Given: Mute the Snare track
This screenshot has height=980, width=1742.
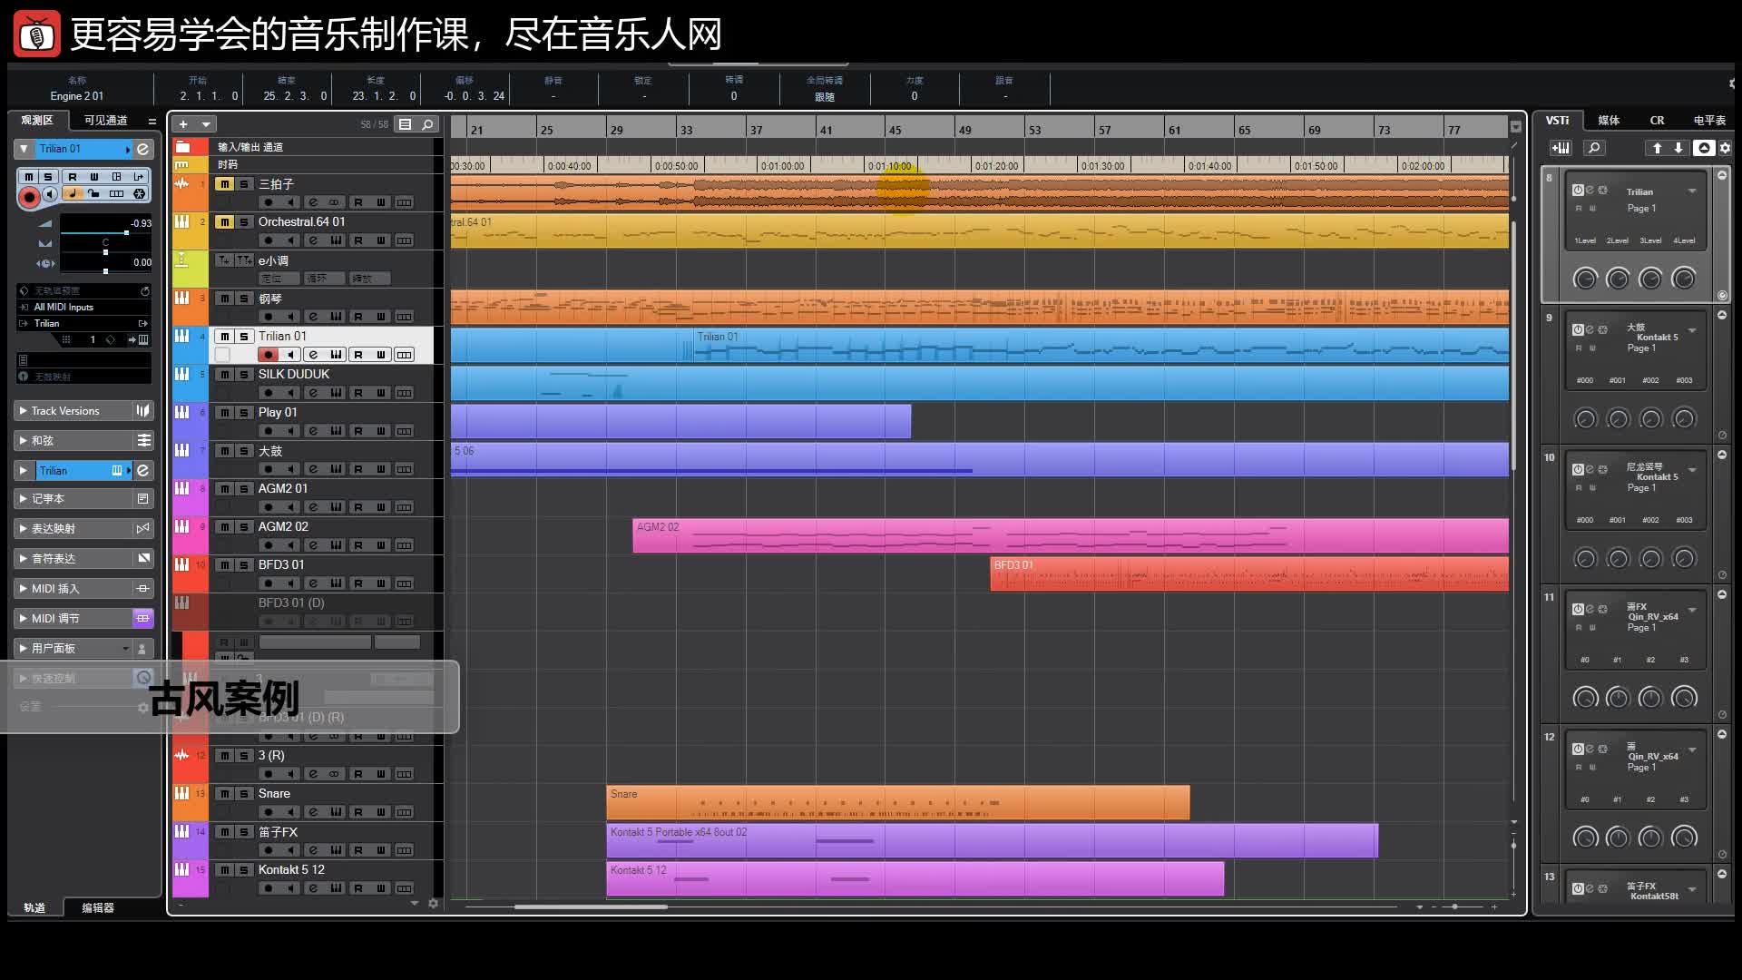Looking at the screenshot, I should pos(224,793).
